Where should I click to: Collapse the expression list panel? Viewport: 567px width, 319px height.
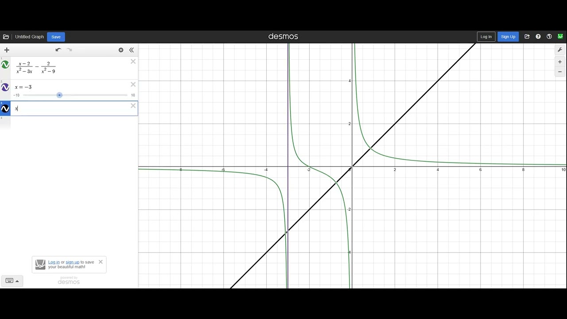[x=132, y=50]
